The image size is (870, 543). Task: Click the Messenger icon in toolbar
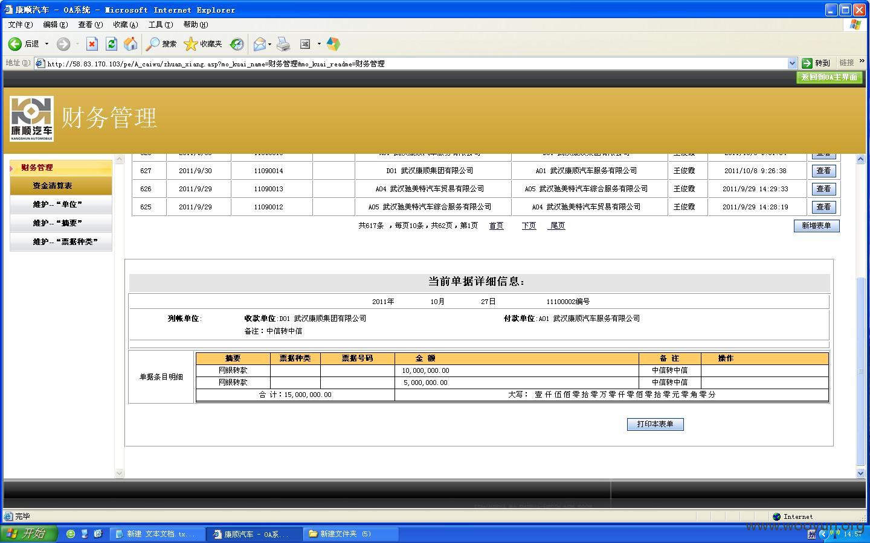coord(333,44)
